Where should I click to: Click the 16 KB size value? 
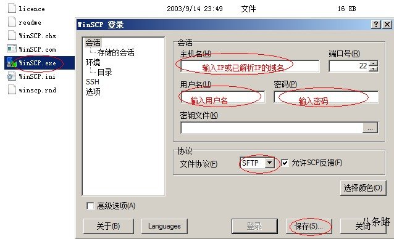(x=347, y=9)
